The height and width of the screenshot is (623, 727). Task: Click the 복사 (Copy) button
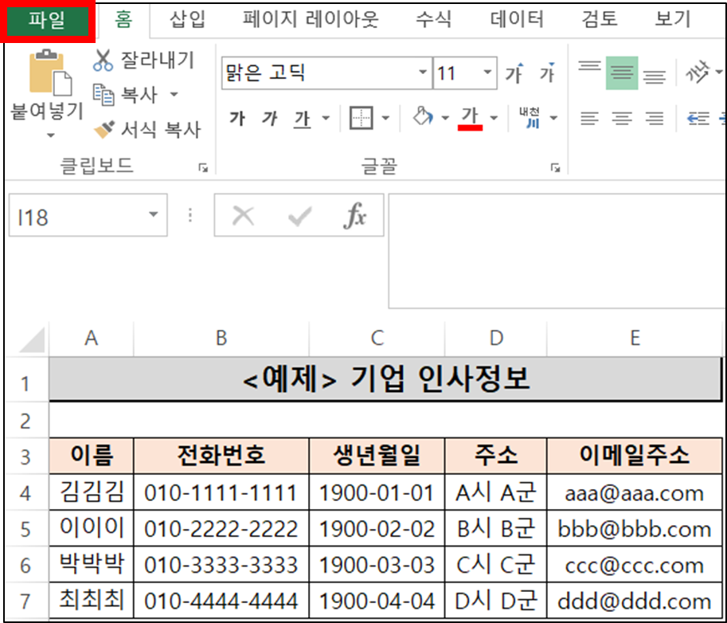coord(126,95)
